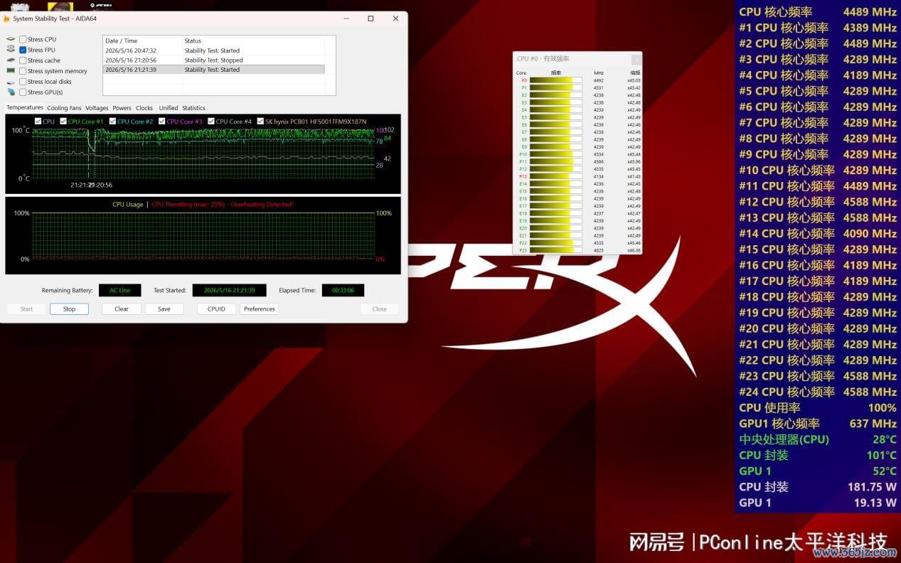Click the AC Line remaining battery field
The height and width of the screenshot is (563, 901).
tap(119, 290)
